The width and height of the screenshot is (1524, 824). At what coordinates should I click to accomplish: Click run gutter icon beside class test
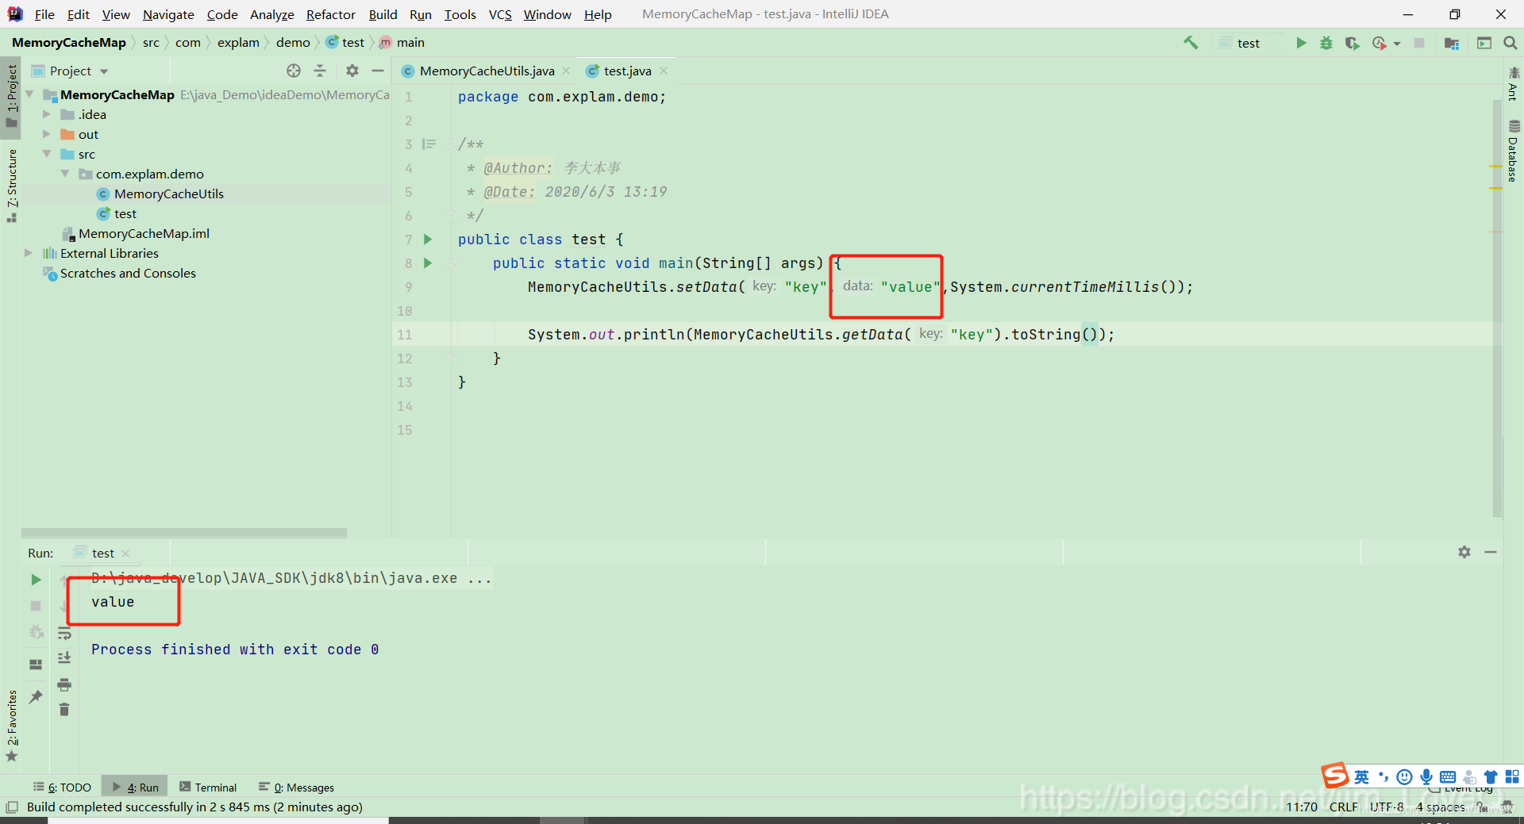[428, 239]
